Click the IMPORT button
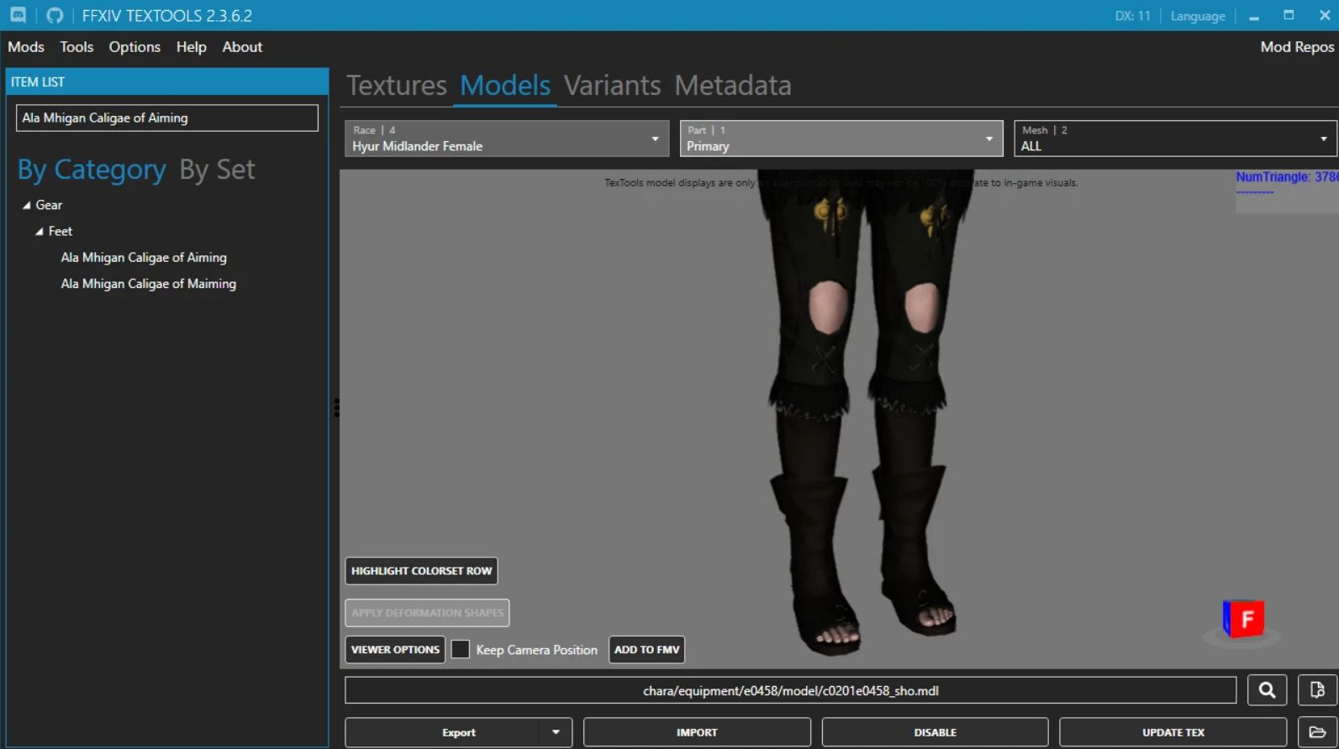The width and height of the screenshot is (1339, 749). pyautogui.click(x=697, y=732)
